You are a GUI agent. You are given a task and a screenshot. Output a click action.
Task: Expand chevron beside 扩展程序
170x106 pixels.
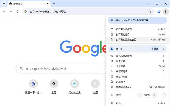pos(164,82)
